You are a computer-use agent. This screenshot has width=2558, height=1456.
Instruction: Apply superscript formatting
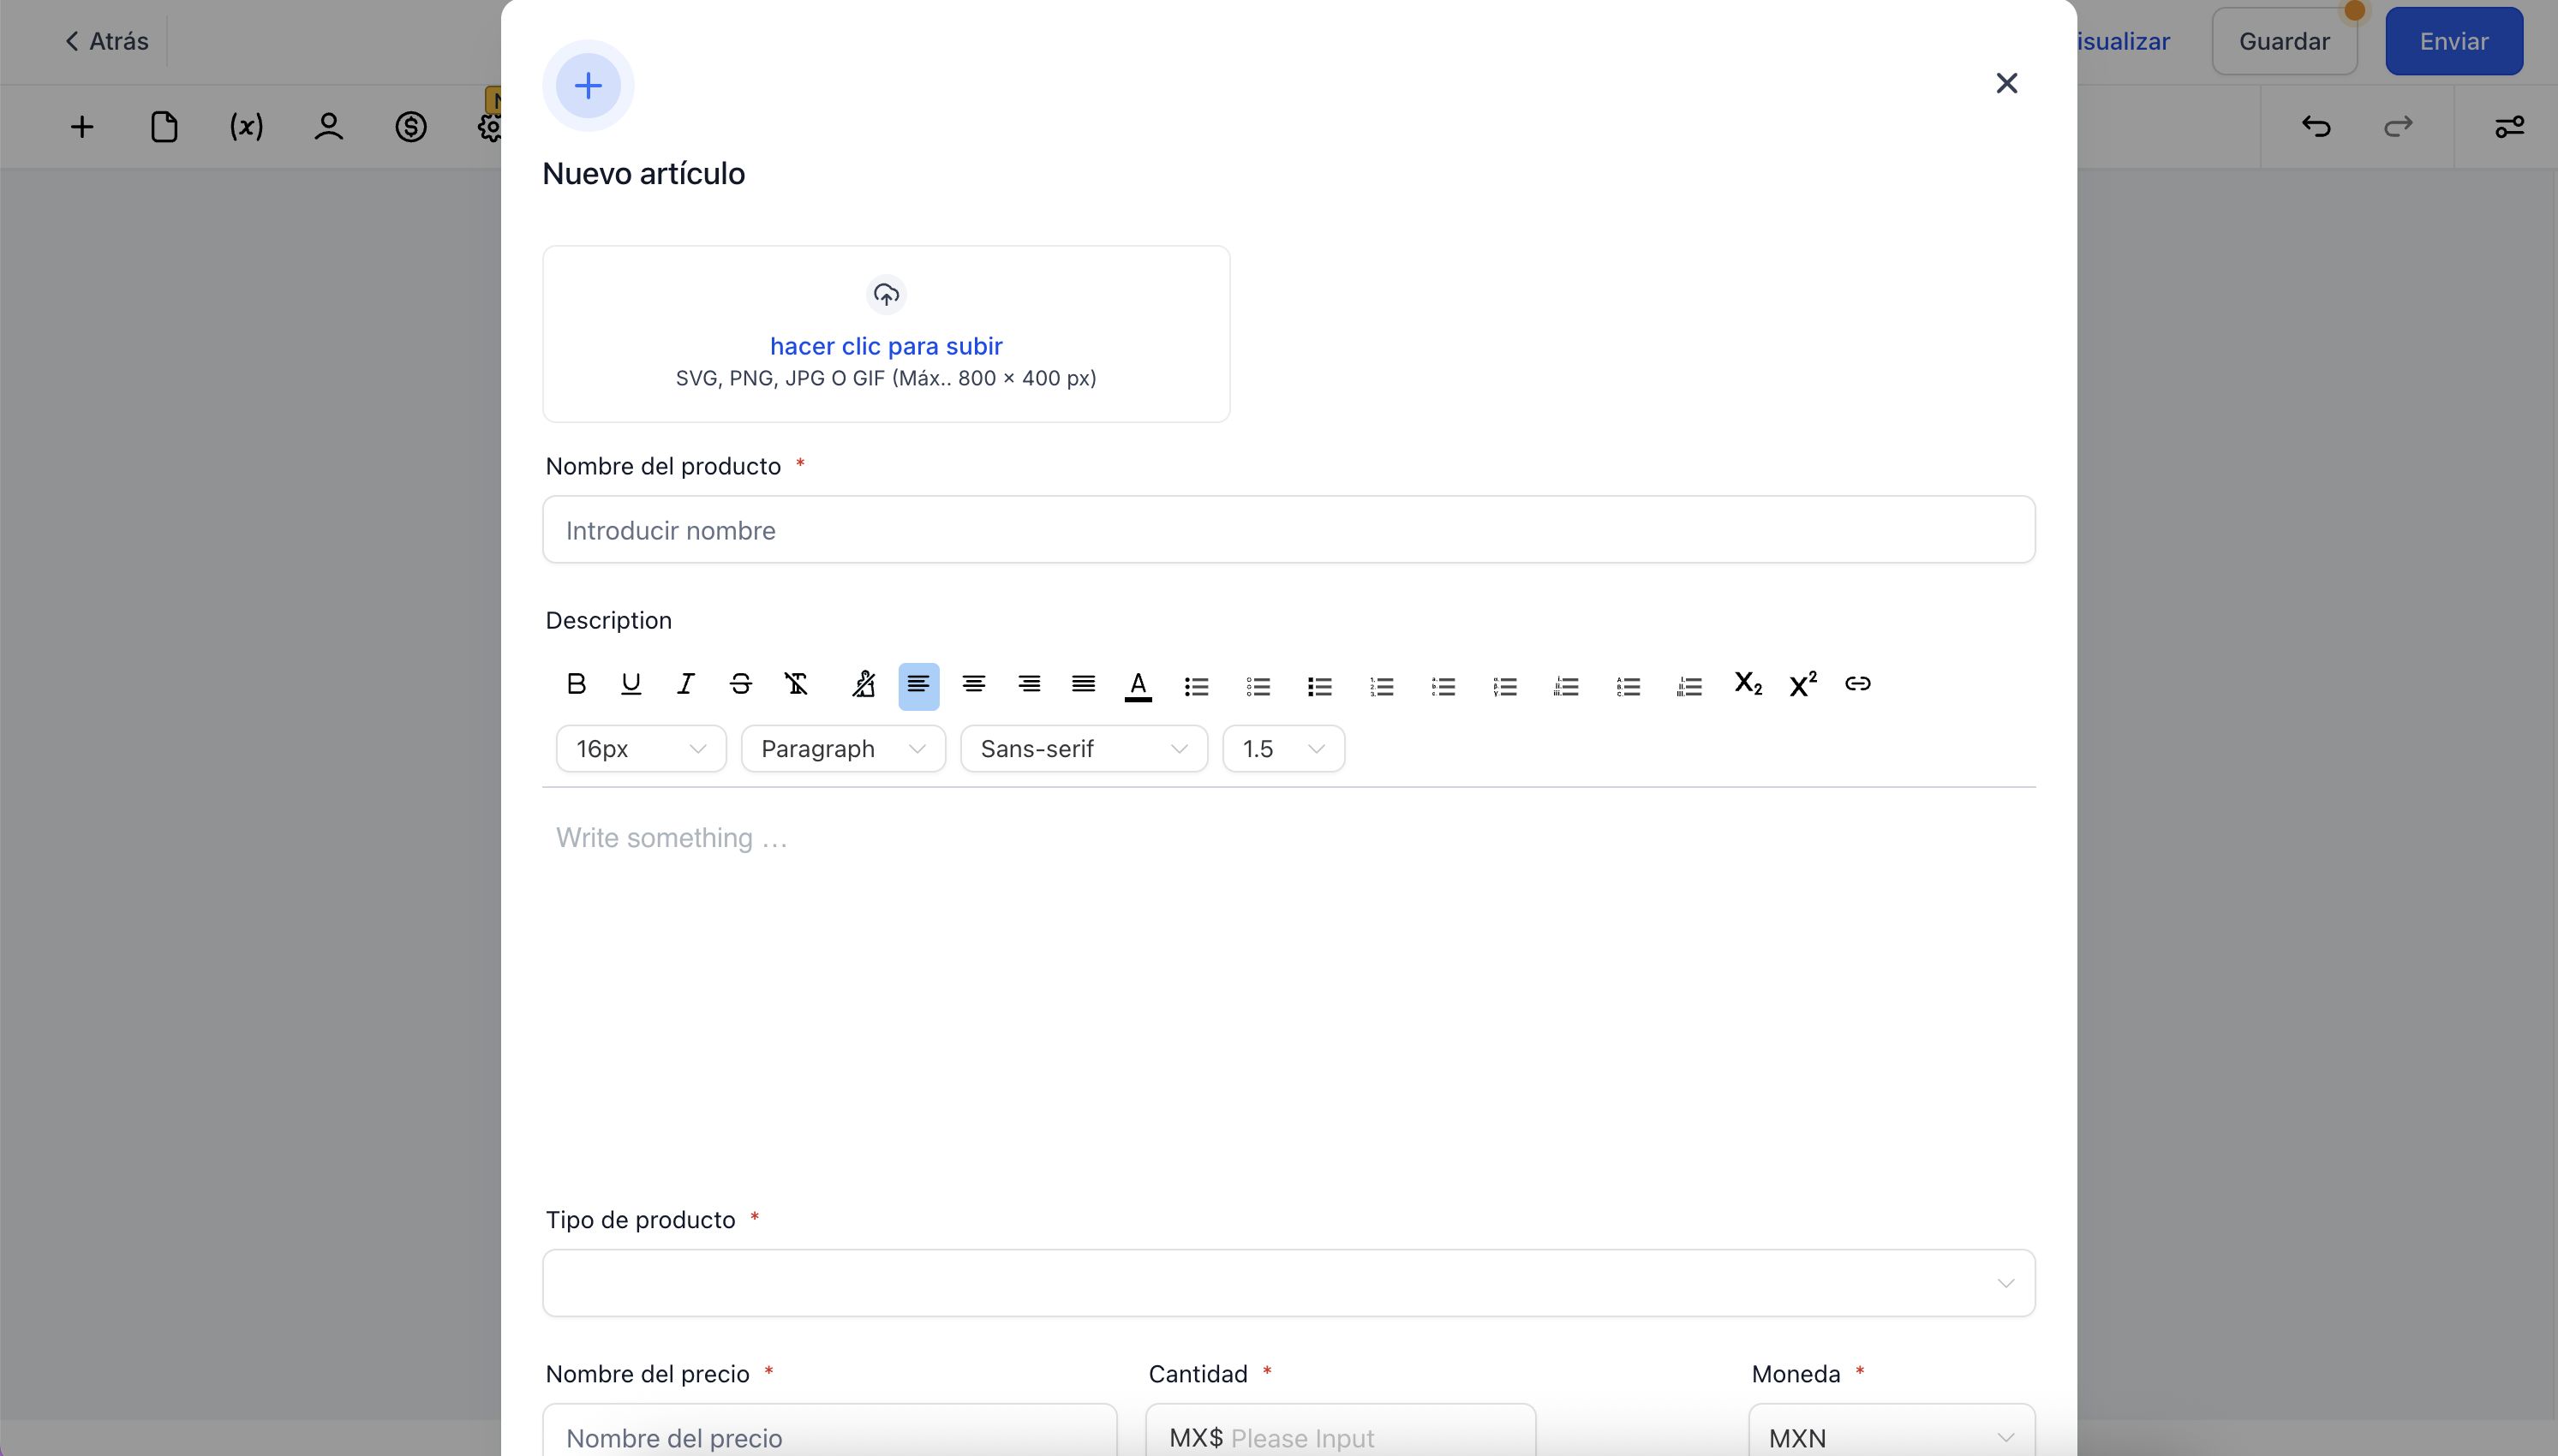point(1803,684)
